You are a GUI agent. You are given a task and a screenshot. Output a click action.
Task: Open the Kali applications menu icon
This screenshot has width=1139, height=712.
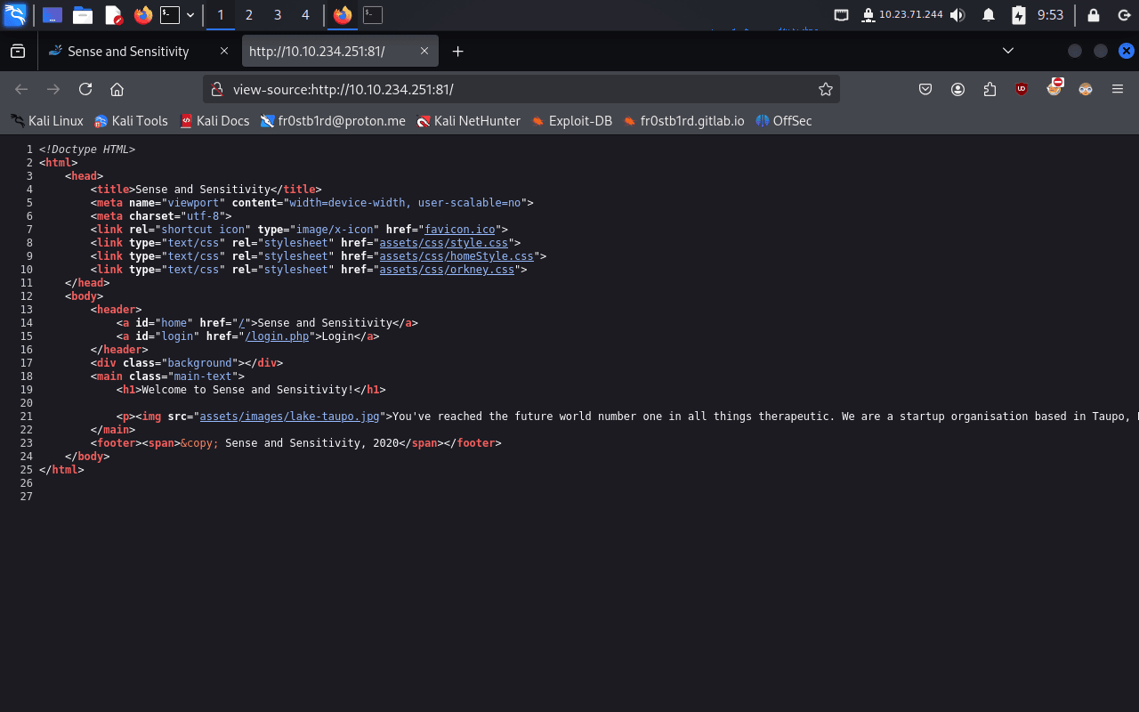pos(15,15)
